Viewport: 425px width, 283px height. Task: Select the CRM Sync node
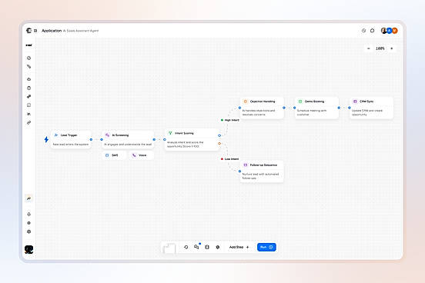371,108
